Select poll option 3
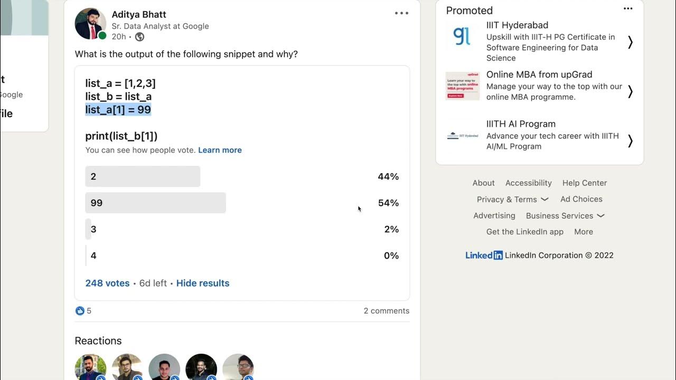 coord(93,229)
